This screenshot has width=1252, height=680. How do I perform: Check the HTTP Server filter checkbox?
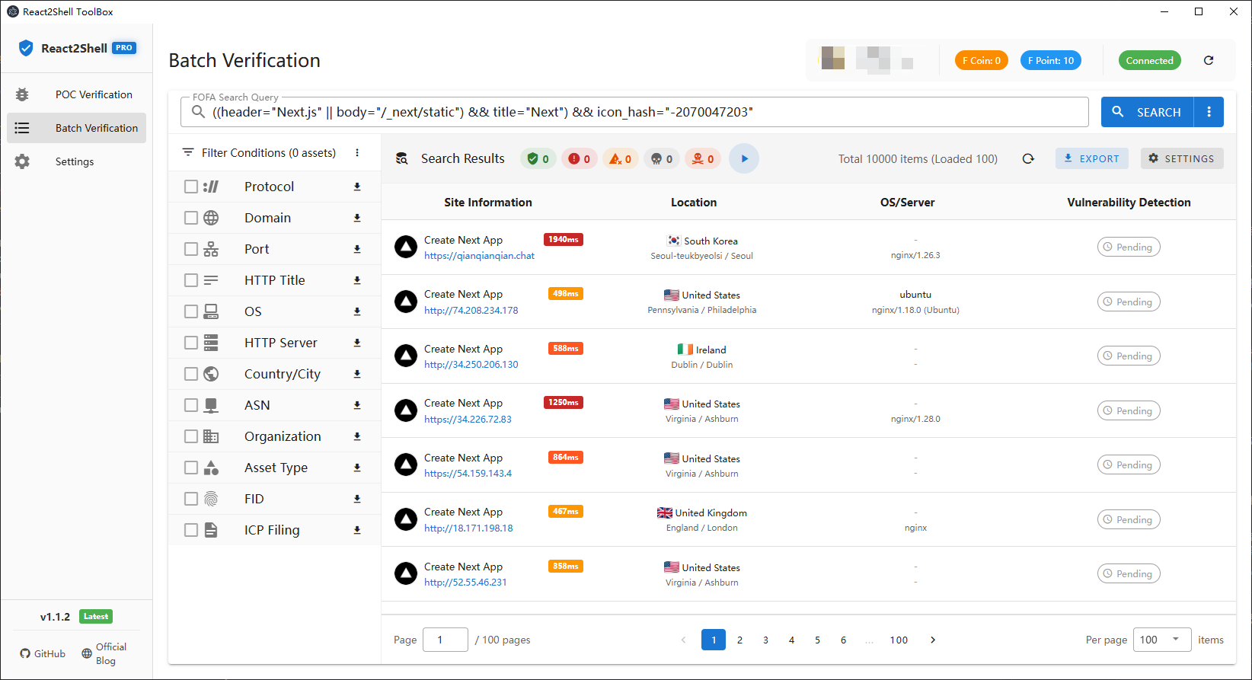[x=191, y=343]
